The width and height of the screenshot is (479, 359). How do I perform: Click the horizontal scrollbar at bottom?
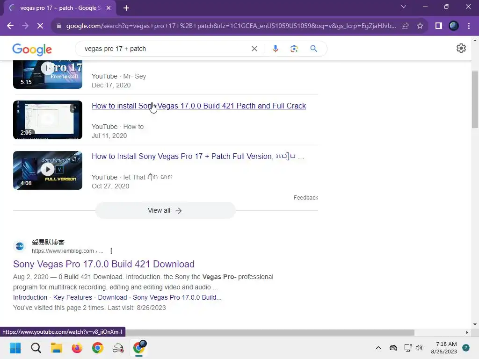coord(270,332)
